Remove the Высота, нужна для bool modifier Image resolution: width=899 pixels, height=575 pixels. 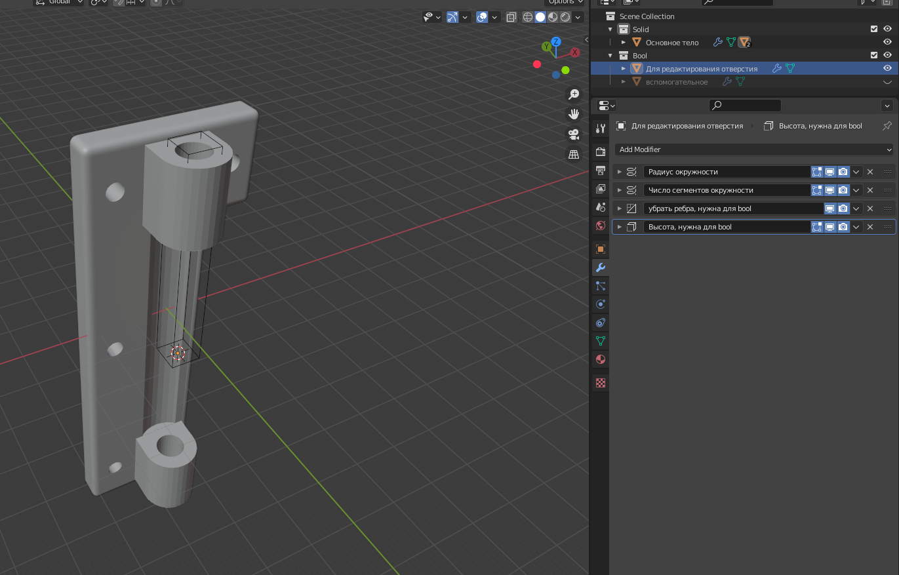[x=870, y=227]
